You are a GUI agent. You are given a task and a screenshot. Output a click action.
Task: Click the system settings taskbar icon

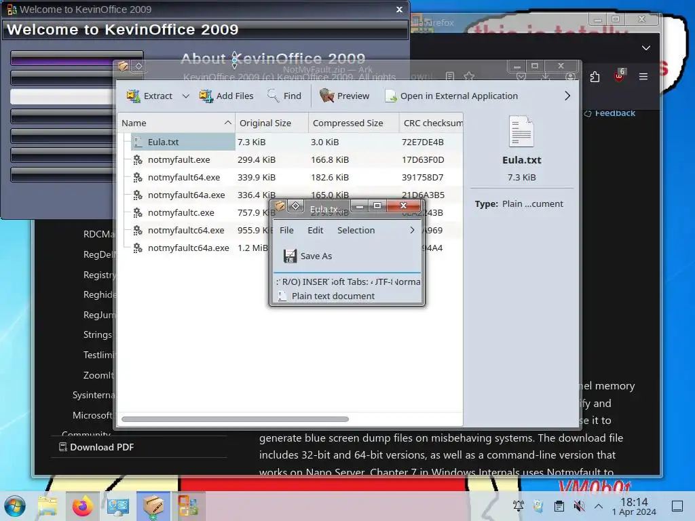[x=118, y=506]
